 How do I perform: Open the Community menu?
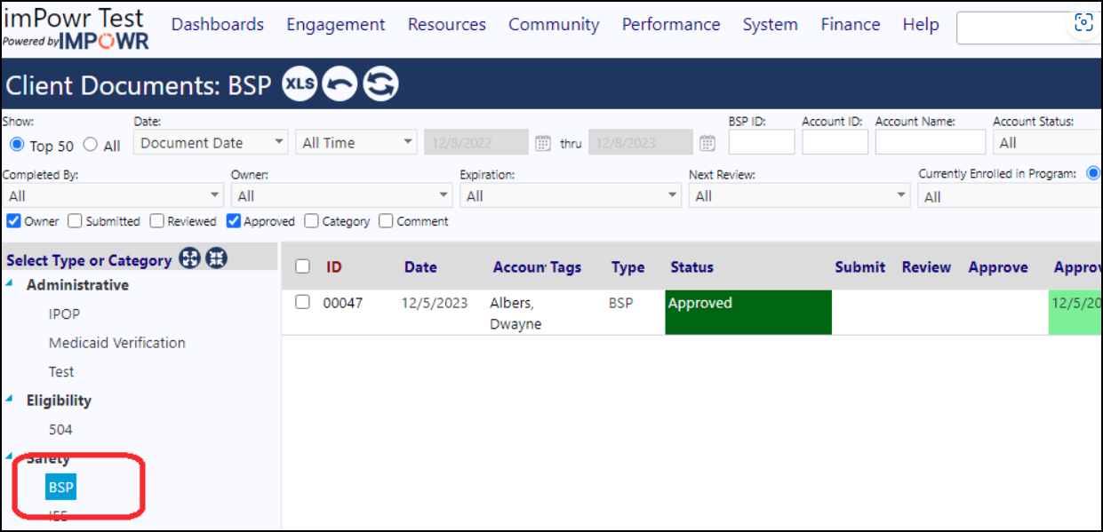pos(554,25)
